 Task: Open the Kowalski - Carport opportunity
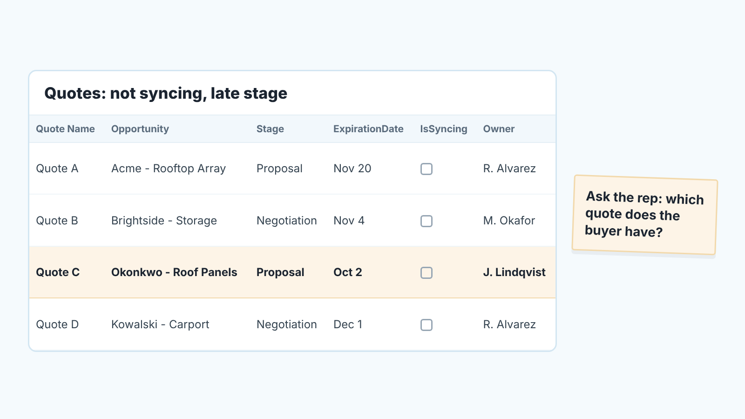coord(160,324)
